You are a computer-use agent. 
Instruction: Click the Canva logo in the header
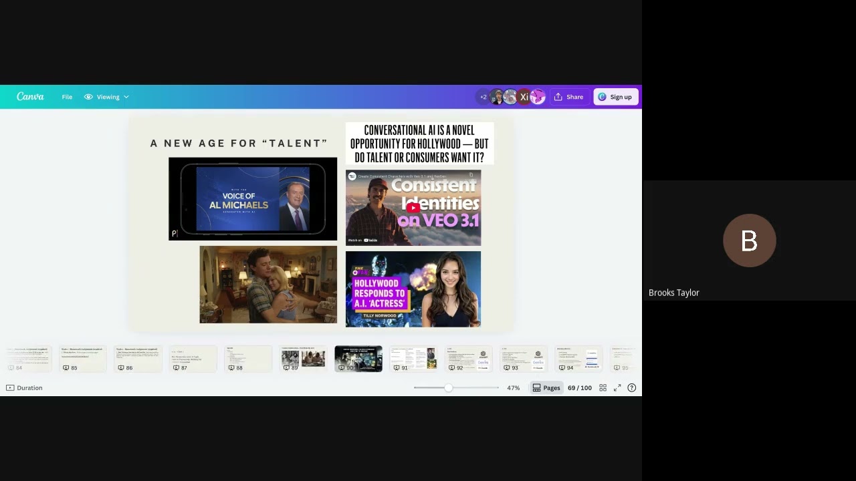[30, 97]
